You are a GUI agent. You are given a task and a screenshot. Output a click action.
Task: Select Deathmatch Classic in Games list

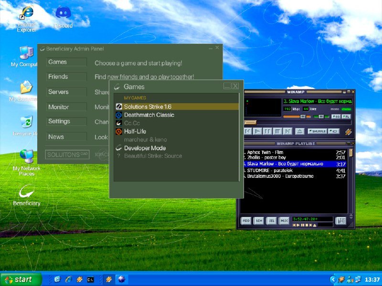(x=177, y=115)
